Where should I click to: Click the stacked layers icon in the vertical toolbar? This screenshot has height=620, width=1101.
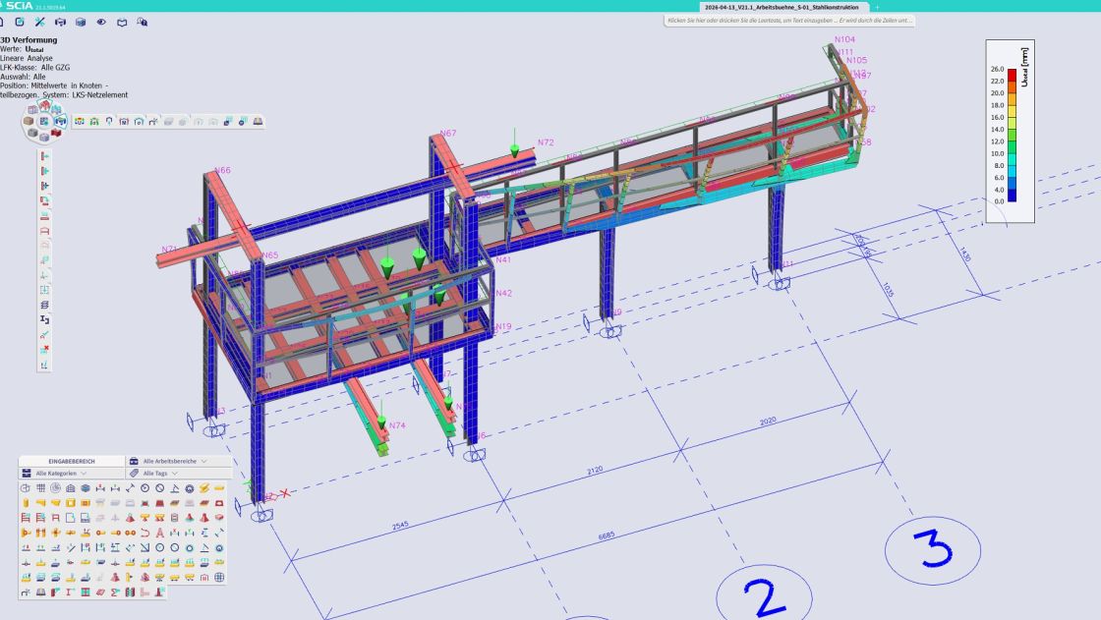(x=44, y=305)
